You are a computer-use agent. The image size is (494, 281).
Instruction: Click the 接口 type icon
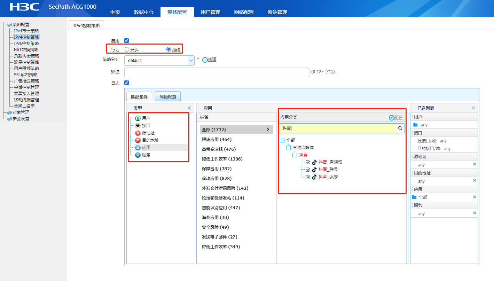(138, 126)
